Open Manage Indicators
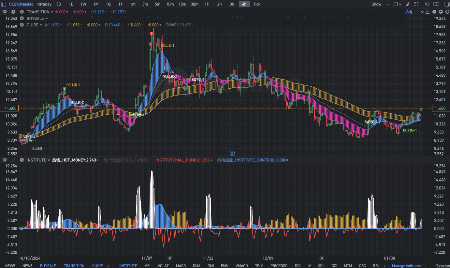Screen dimensions: 450x268 (407, 266)
